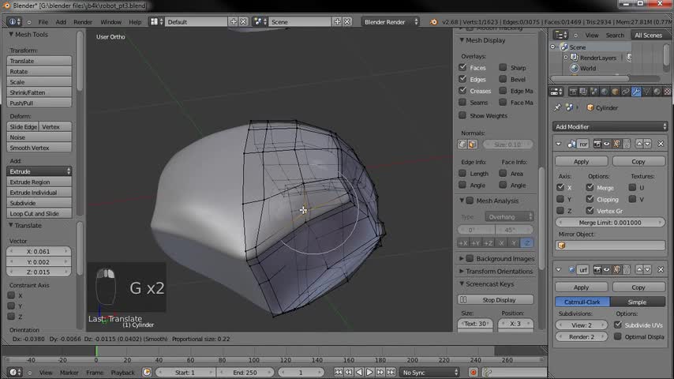
Task: Open the Render menu in top bar
Action: [x=83, y=22]
